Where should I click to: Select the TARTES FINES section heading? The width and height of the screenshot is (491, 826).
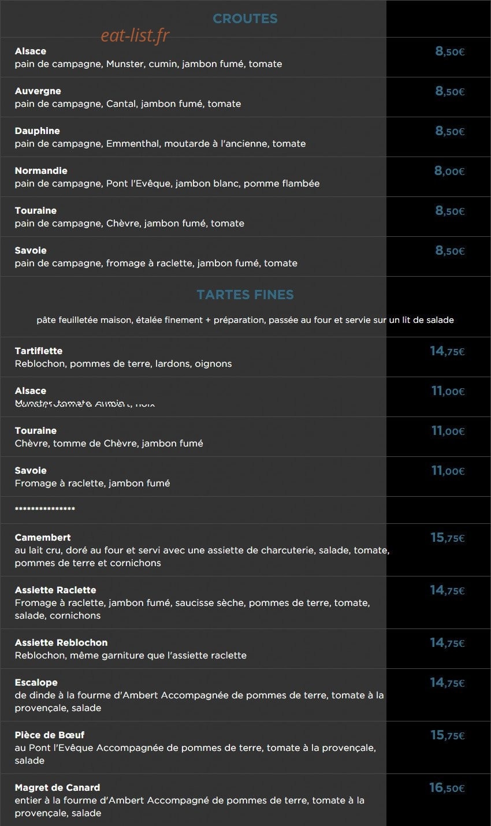(245, 295)
